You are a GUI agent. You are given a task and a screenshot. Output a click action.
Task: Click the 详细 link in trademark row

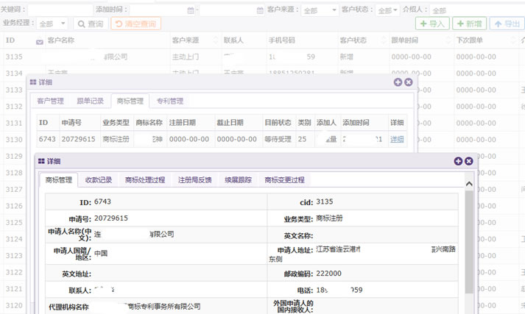[x=397, y=139]
